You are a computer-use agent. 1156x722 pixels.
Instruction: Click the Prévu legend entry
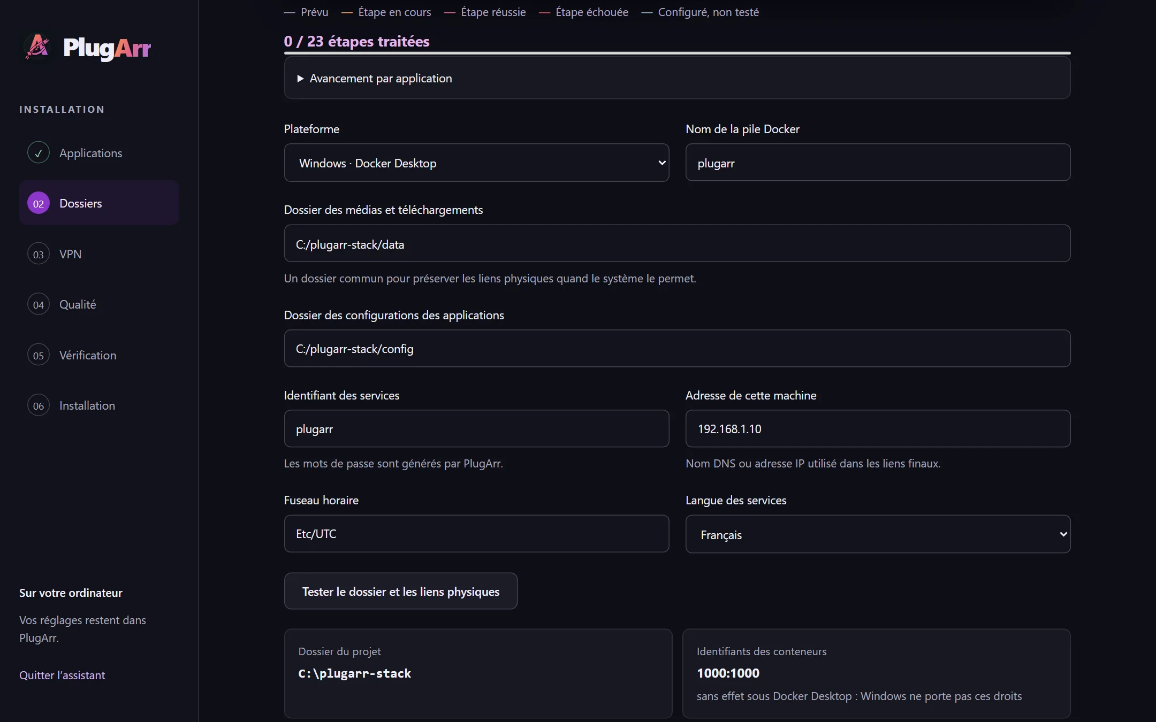click(306, 12)
